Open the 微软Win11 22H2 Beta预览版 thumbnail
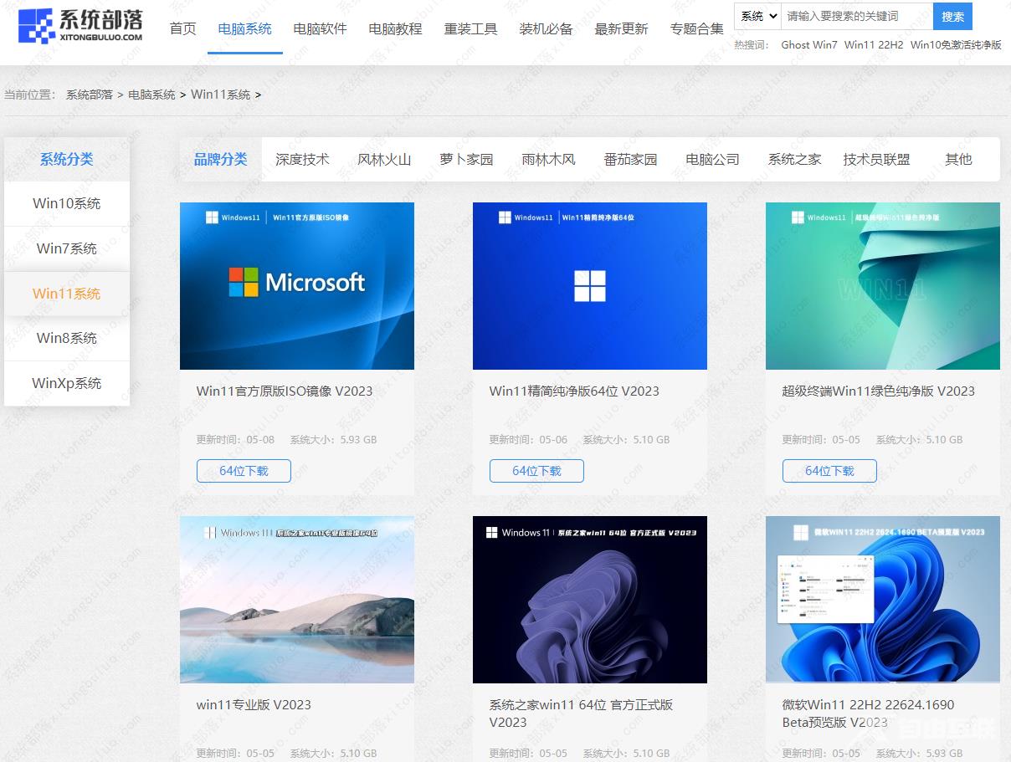The image size is (1011, 762). coord(883,600)
